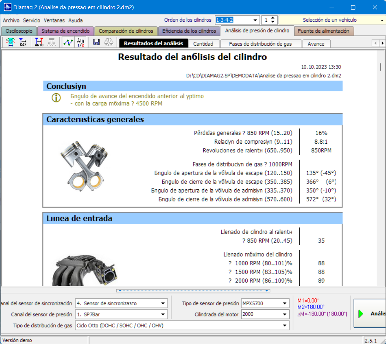The width and height of the screenshot is (386, 344).
Task: Click the 572° (32°) intake closing value
Action: pos(321,199)
